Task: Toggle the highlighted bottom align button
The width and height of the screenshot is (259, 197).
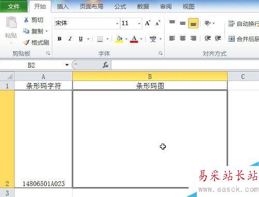Action: [193, 23]
